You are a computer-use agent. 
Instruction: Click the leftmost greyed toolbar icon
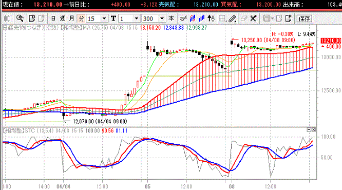point(7,18)
